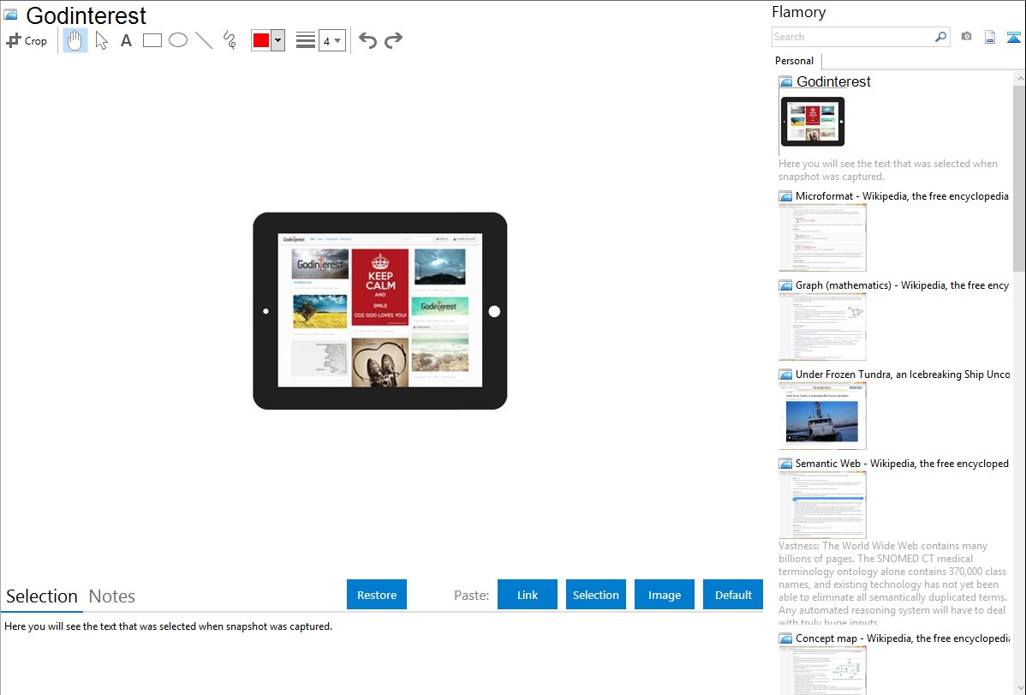Click the selected text area below tabs
This screenshot has width=1026, height=695.
click(168, 626)
